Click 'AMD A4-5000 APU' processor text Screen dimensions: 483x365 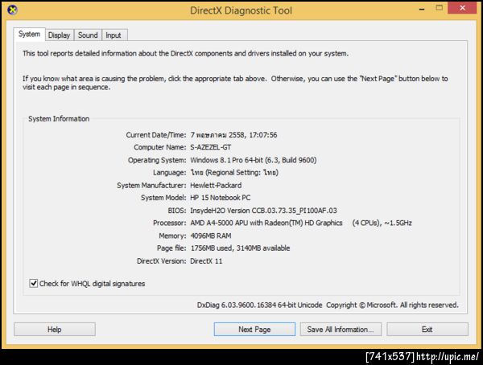[301, 223]
